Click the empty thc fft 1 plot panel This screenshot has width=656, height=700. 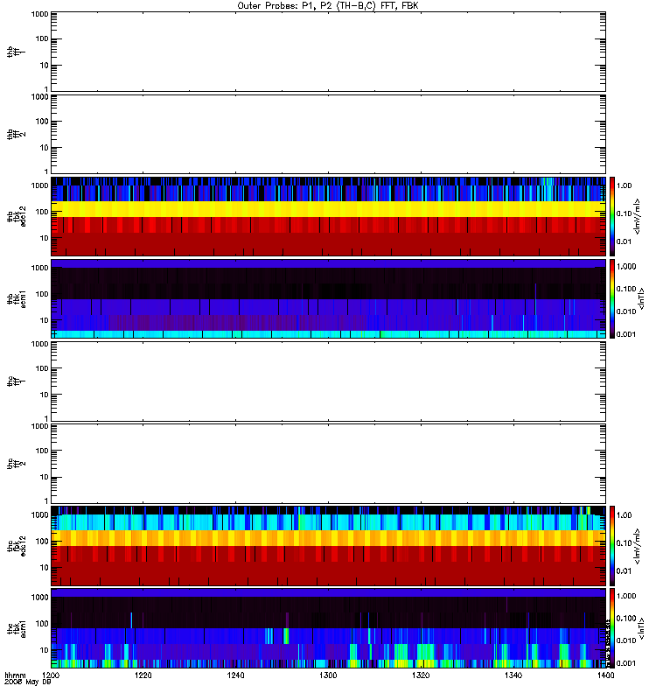[328, 381]
